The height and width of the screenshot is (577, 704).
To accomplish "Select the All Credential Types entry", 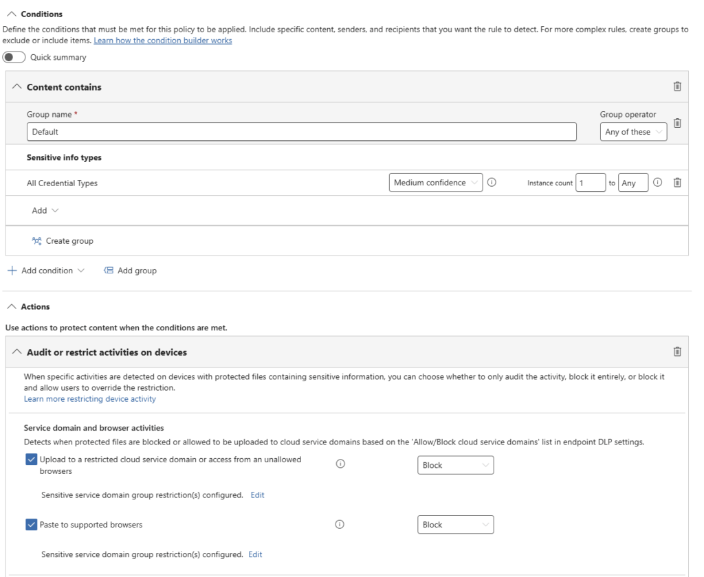I will tap(62, 183).
